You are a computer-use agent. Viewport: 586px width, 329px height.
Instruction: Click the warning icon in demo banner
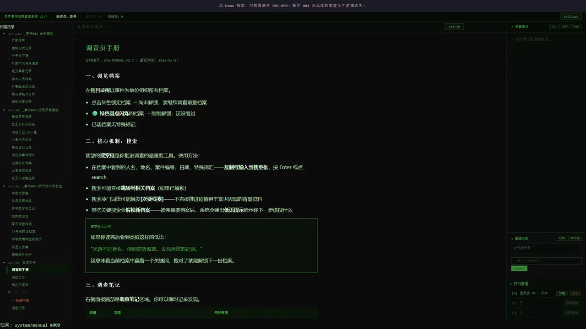pyautogui.click(x=222, y=6)
